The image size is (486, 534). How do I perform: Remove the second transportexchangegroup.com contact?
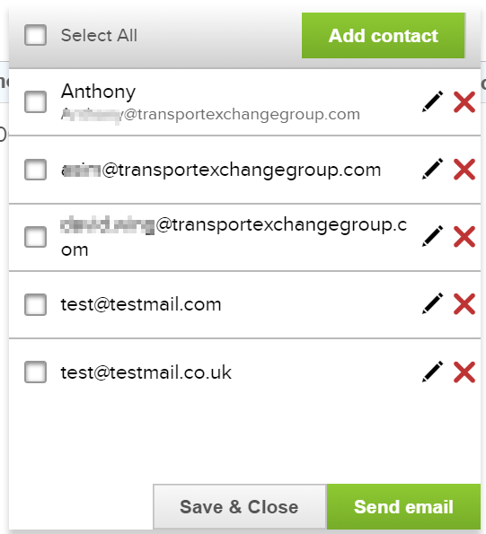click(464, 170)
